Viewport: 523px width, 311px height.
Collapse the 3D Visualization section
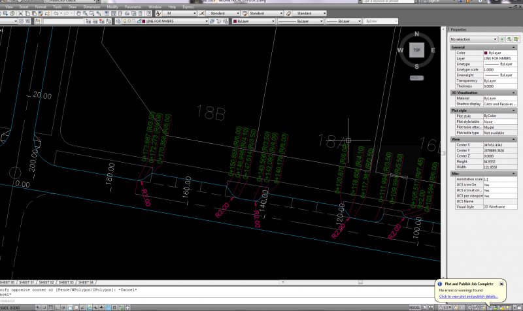point(515,93)
